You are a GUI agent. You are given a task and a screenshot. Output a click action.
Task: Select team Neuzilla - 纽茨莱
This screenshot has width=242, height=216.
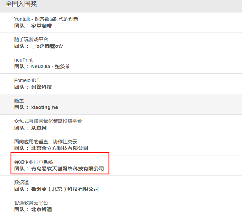click(51, 67)
